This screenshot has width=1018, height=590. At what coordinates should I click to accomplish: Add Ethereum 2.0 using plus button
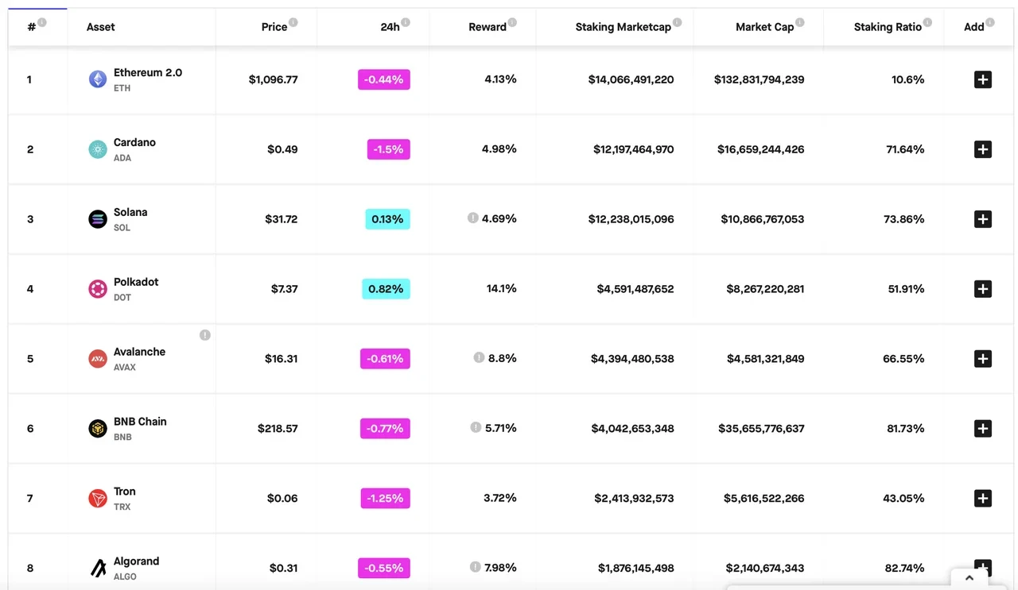pos(983,79)
